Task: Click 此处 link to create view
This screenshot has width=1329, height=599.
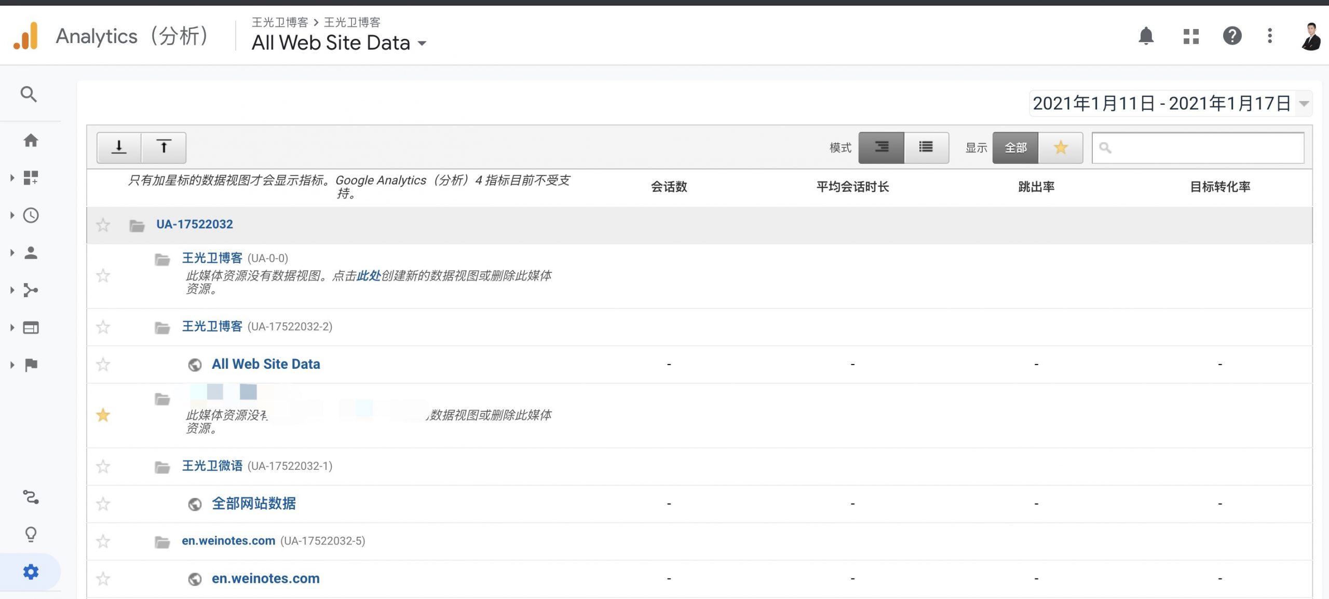Action: click(x=369, y=275)
